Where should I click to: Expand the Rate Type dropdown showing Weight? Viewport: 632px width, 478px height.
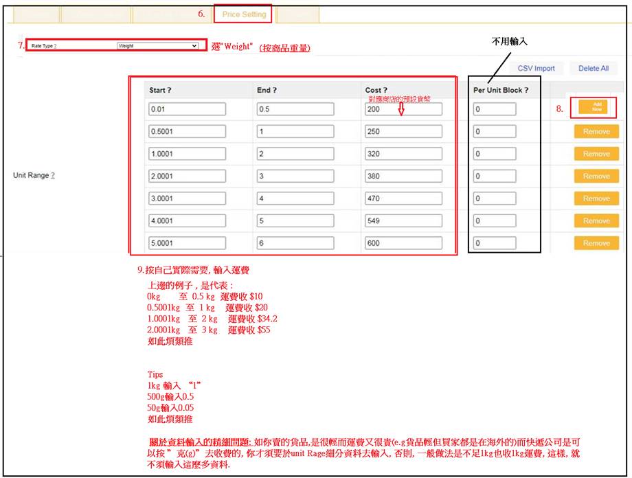tap(157, 46)
